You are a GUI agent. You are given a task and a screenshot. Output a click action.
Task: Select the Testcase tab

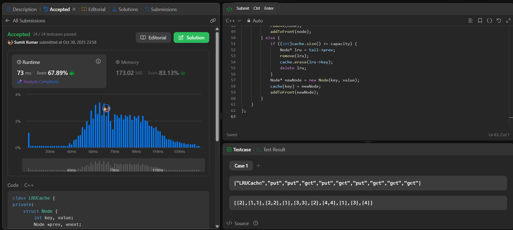click(239, 149)
